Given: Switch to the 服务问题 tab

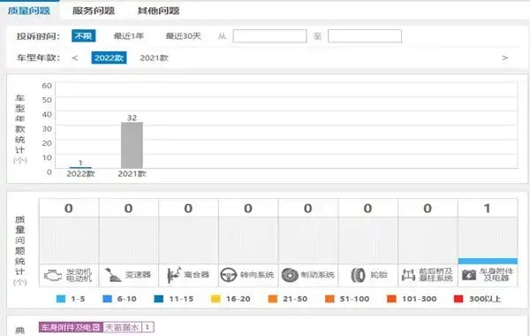Looking at the screenshot, I should click(x=94, y=11).
